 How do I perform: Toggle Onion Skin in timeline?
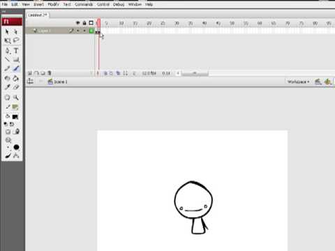tap(105, 73)
